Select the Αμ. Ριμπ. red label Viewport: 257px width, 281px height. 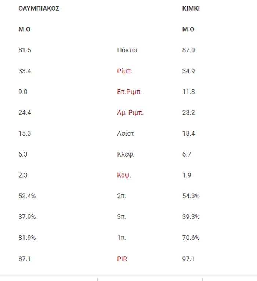click(x=130, y=113)
